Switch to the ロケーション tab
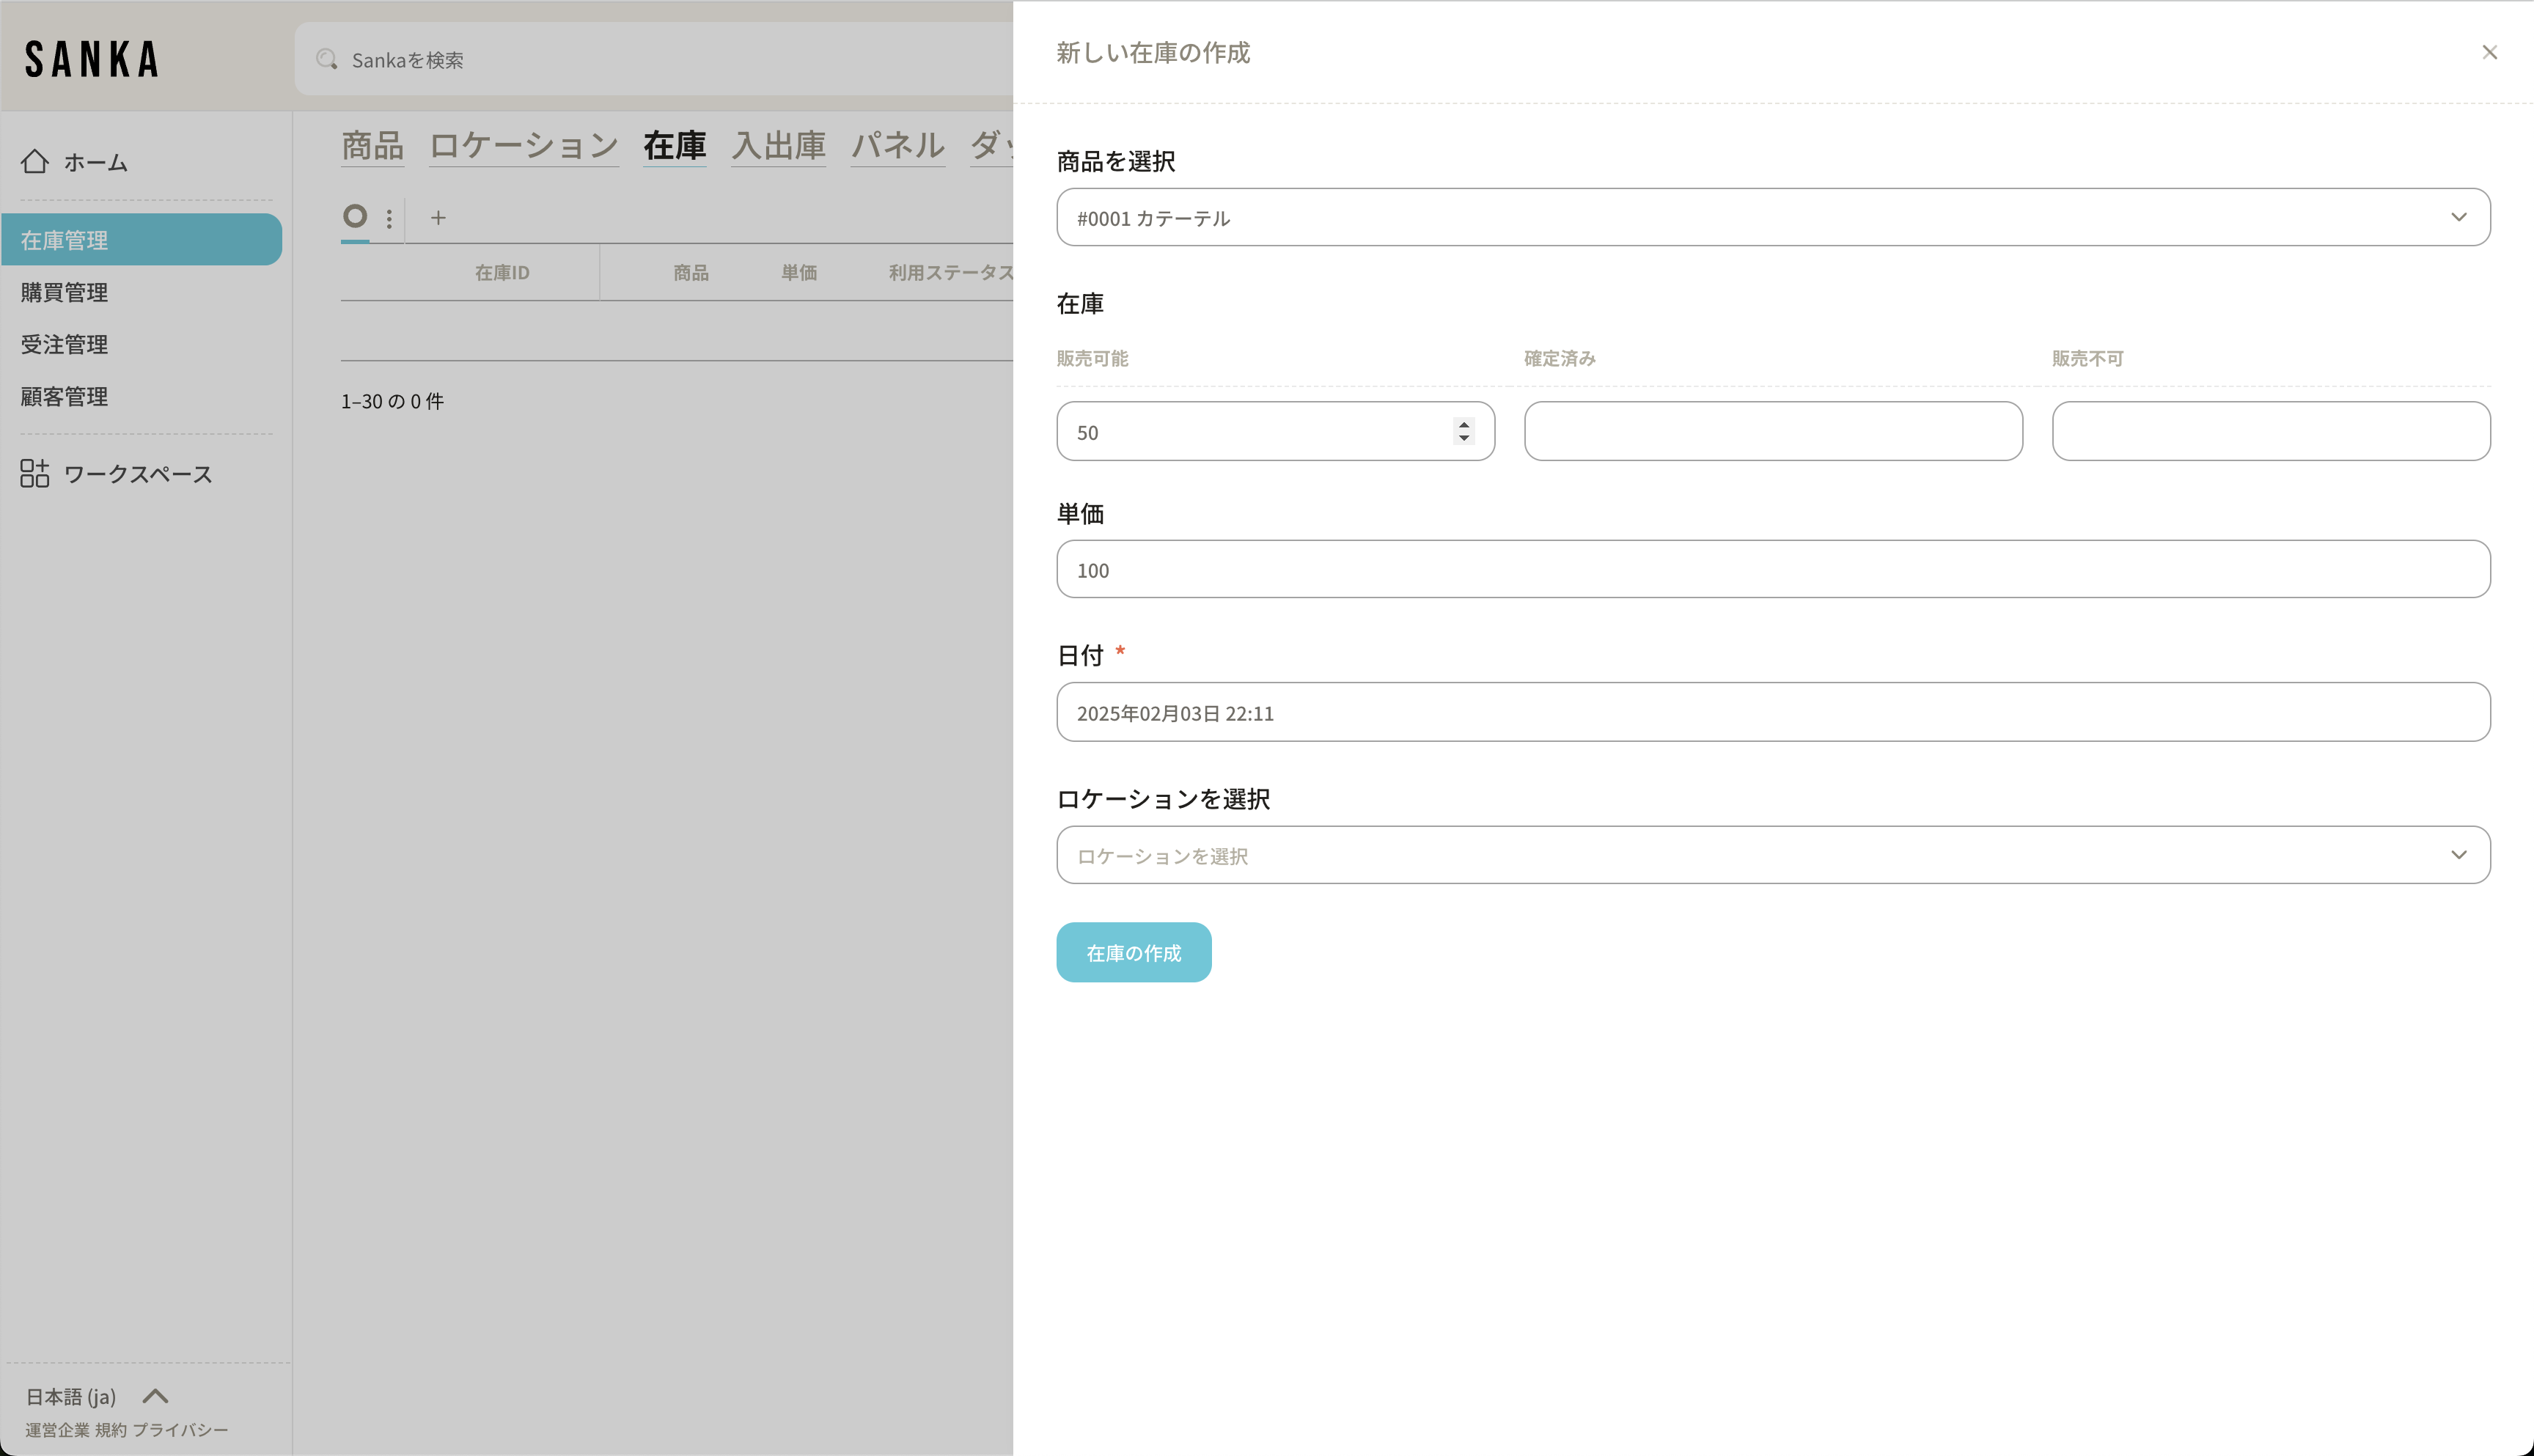 click(x=523, y=146)
